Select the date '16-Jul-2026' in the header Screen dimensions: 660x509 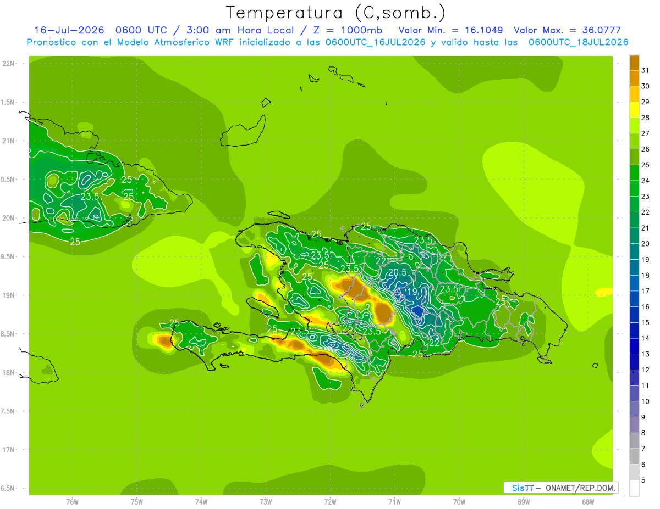pos(69,30)
